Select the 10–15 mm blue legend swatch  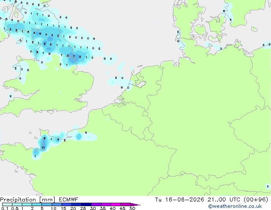(57, 204)
